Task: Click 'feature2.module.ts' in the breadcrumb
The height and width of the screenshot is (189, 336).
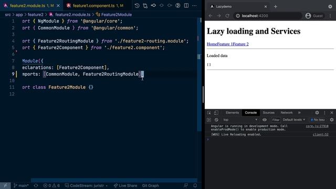Action: [x=72, y=15]
